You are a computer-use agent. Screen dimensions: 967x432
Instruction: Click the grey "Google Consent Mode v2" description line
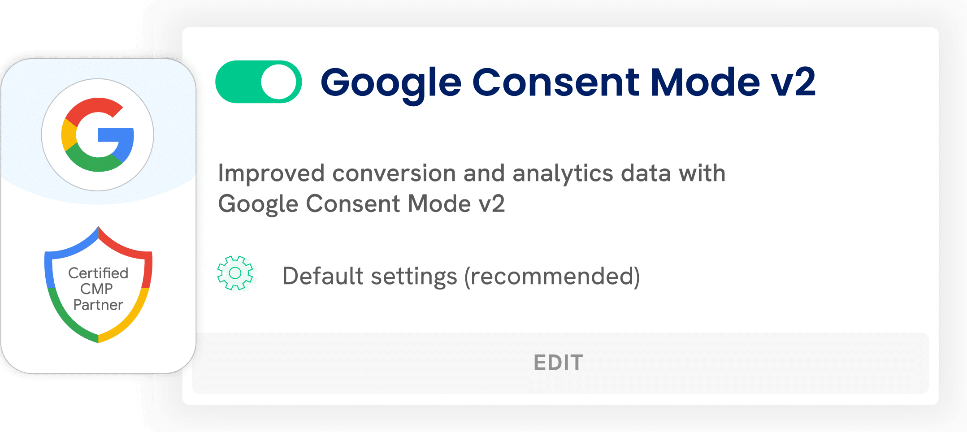pyautogui.click(x=361, y=204)
